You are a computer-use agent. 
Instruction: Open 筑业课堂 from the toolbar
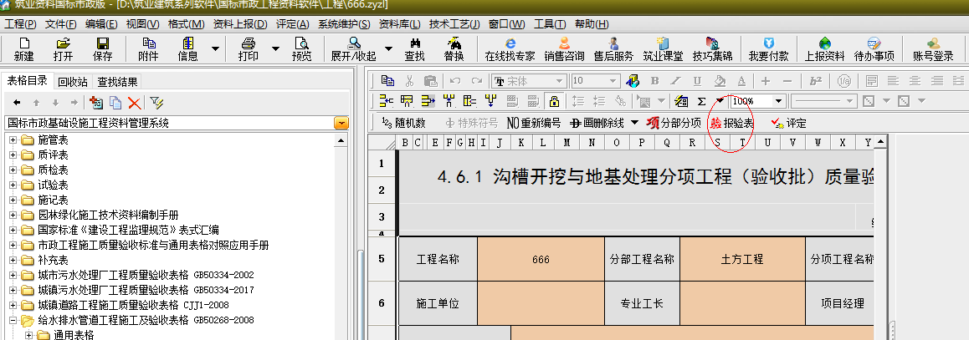click(x=663, y=48)
